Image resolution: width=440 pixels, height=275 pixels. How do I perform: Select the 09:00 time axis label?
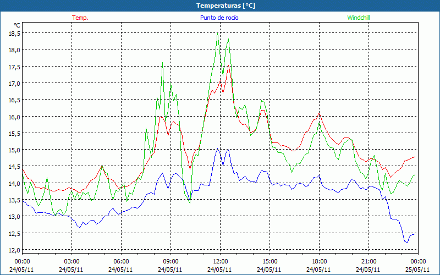pyautogui.click(x=170, y=261)
